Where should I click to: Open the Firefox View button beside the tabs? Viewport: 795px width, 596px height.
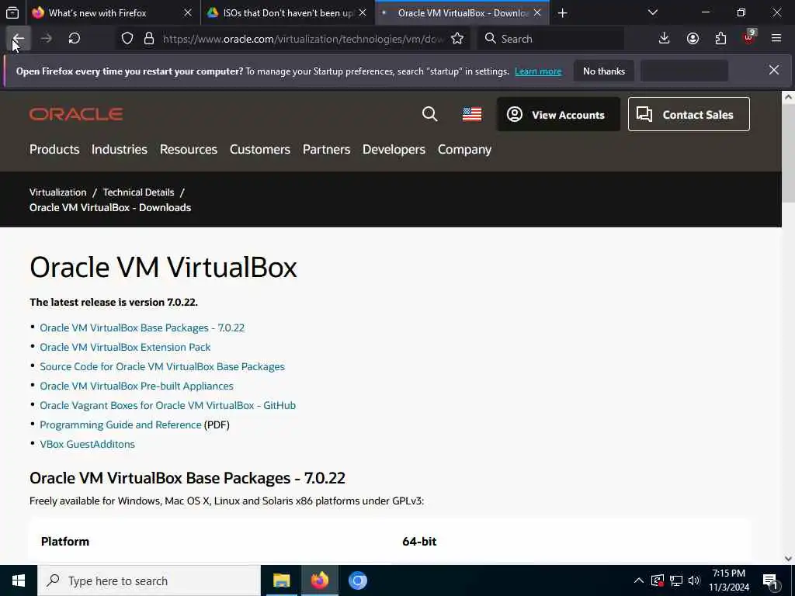click(x=12, y=12)
